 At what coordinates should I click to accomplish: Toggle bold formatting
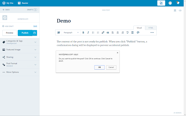83,32
